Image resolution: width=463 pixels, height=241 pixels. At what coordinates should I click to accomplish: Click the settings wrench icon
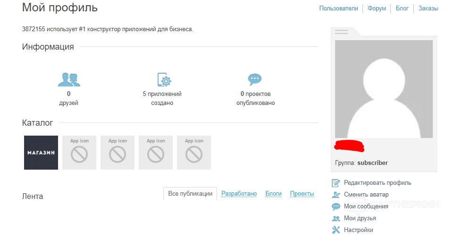click(x=336, y=230)
